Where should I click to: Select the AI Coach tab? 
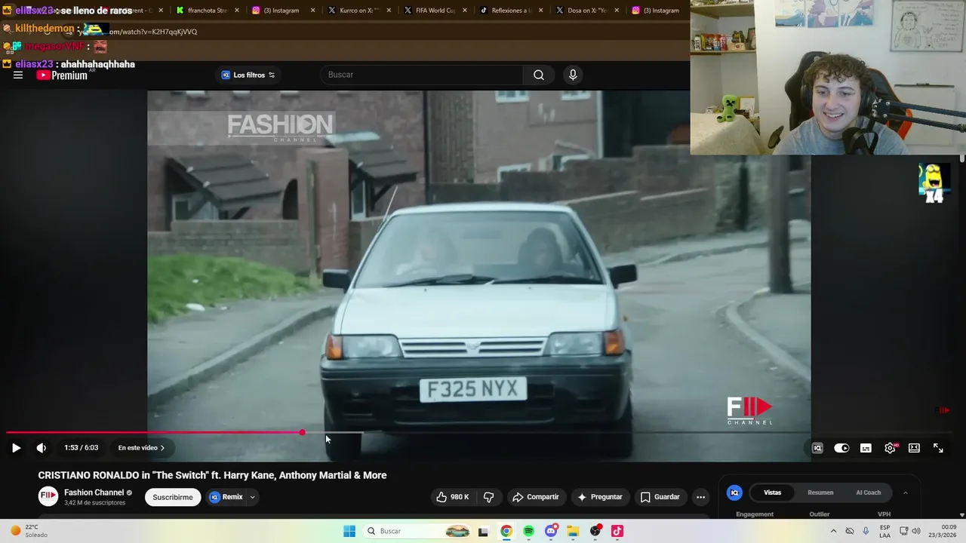click(x=868, y=492)
